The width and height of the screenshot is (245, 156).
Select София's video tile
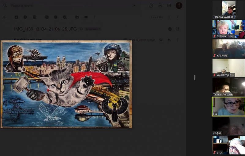pos(228,126)
